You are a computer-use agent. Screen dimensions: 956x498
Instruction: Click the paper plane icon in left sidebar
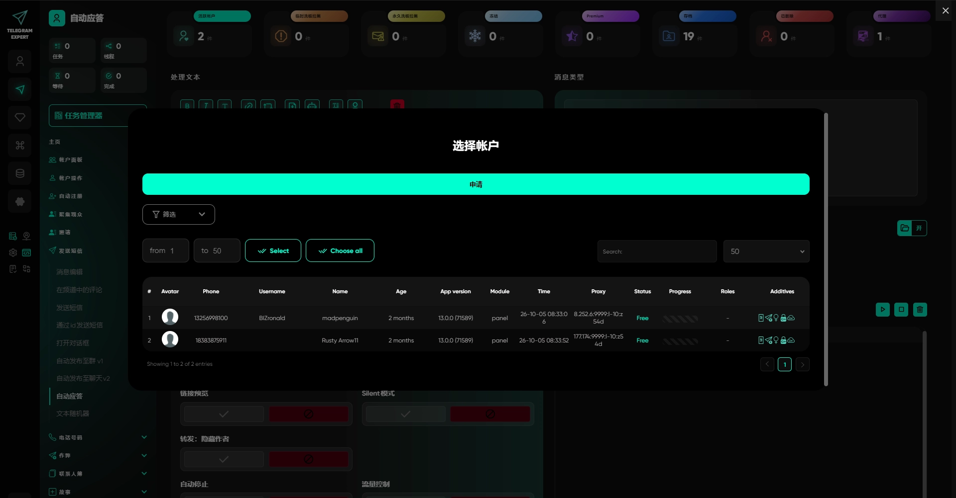[20, 89]
